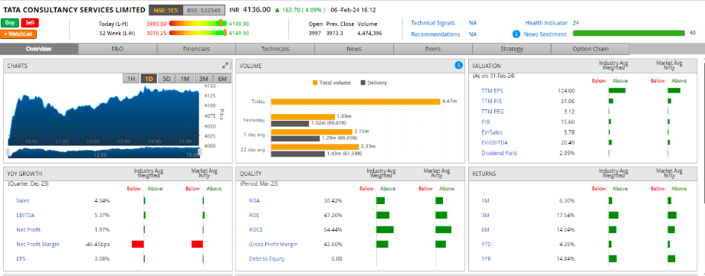Open the Volume panel info icon
Screen dimensions: 705x276
click(458, 66)
